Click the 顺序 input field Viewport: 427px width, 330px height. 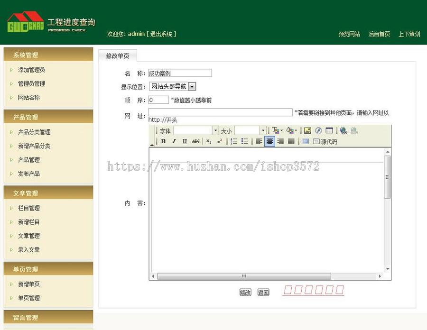click(x=158, y=100)
